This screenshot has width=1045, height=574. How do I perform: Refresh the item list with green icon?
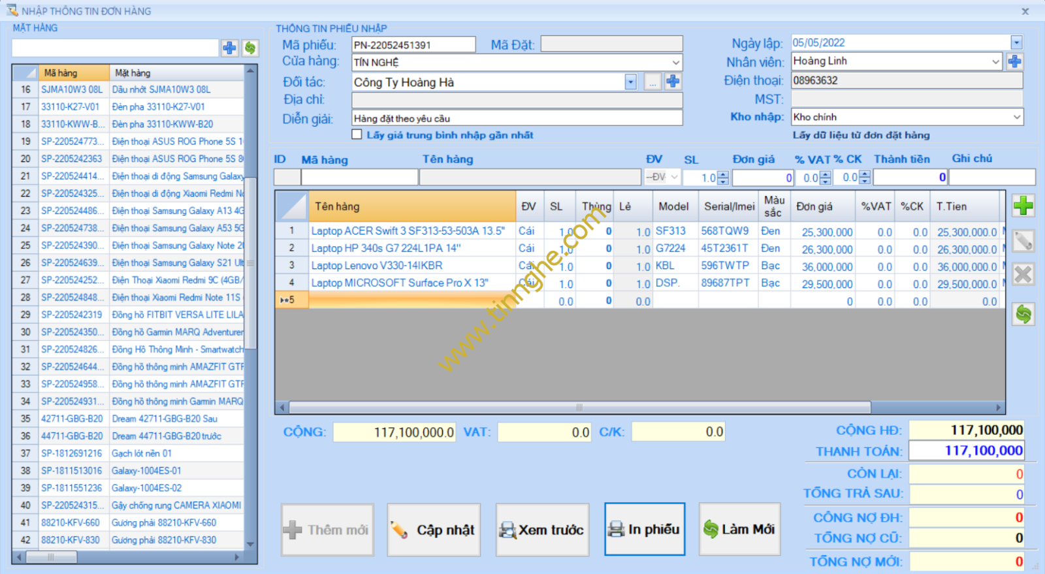[x=250, y=48]
